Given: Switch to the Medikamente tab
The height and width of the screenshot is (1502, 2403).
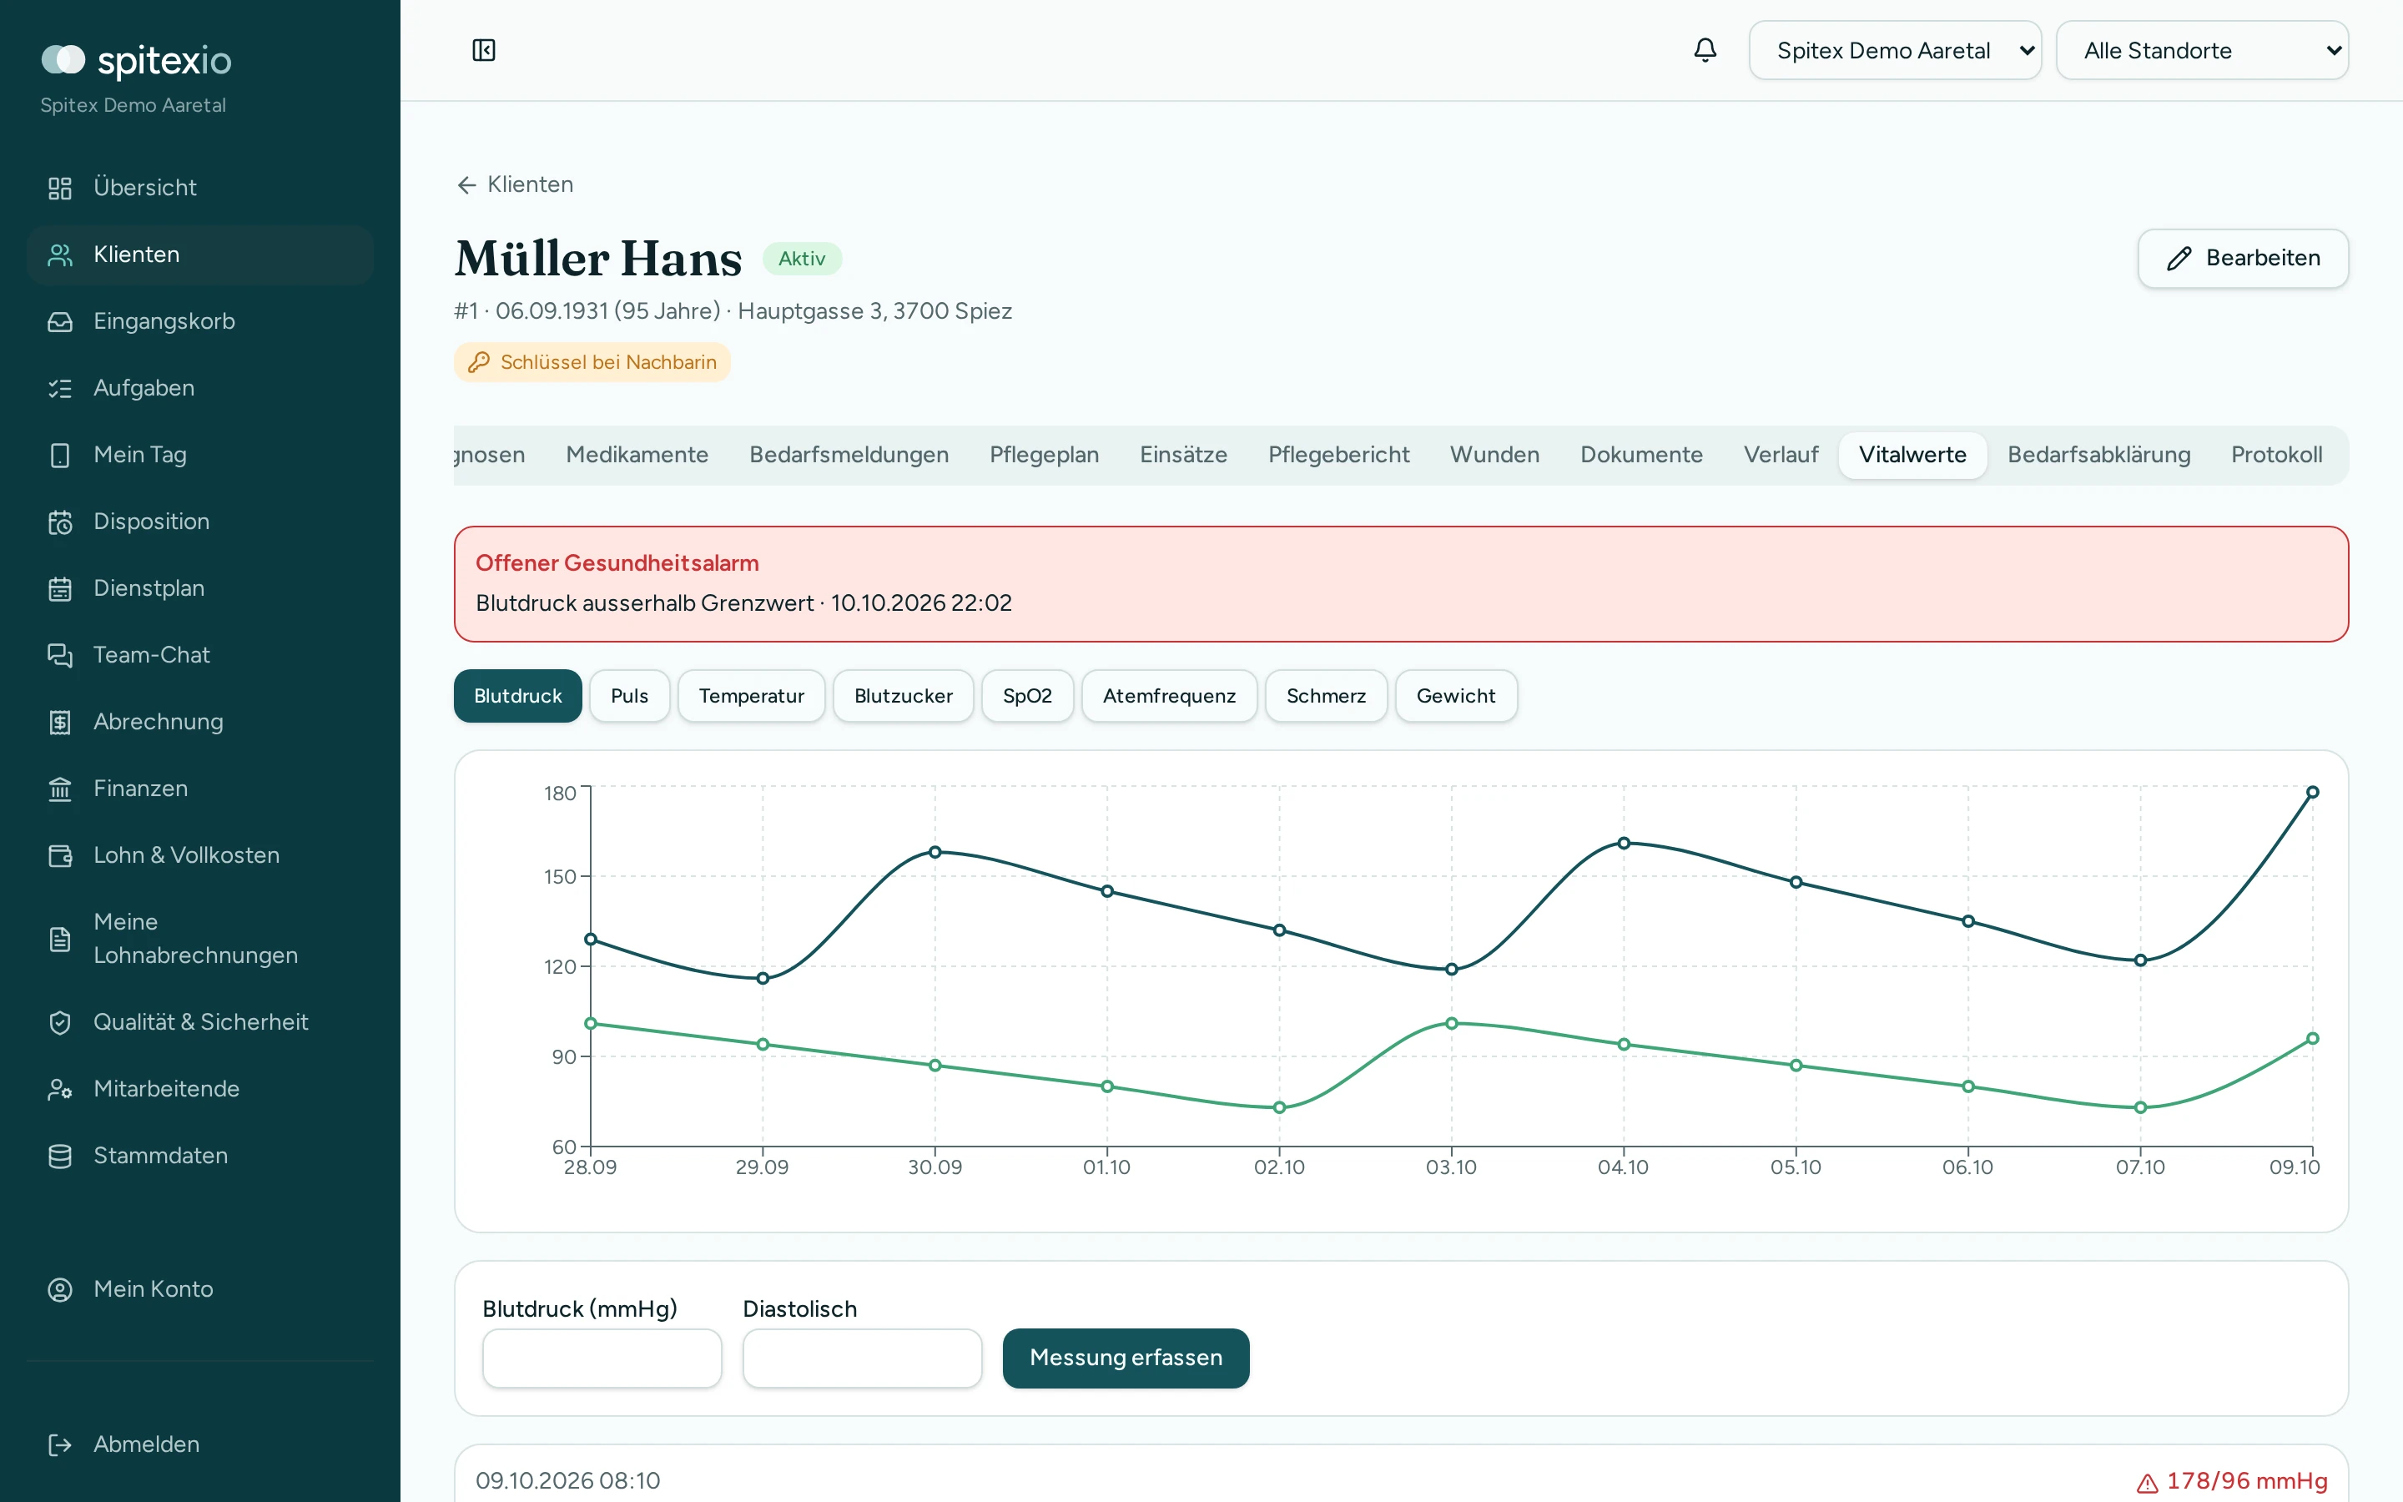Looking at the screenshot, I should pyautogui.click(x=637, y=455).
